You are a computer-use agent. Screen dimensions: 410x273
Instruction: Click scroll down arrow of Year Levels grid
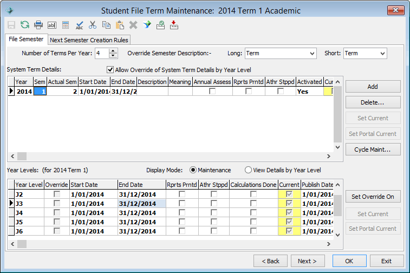(337, 235)
